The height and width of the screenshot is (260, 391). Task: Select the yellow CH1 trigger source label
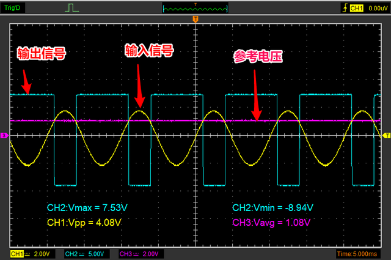point(356,8)
